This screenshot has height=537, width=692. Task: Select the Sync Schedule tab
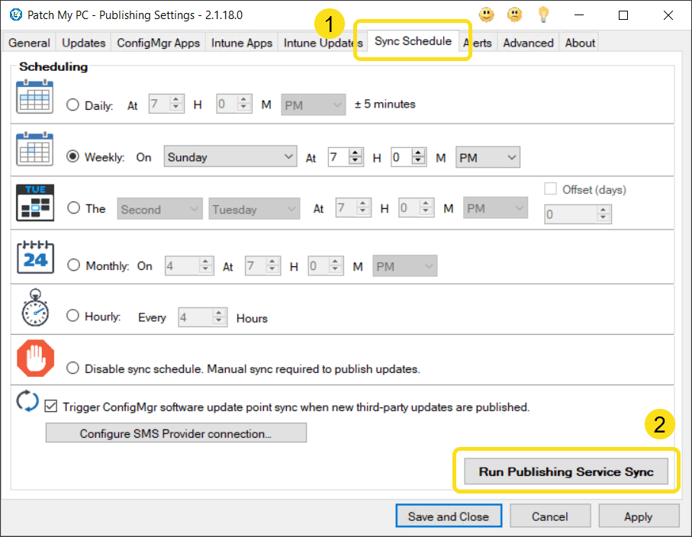[x=413, y=41]
